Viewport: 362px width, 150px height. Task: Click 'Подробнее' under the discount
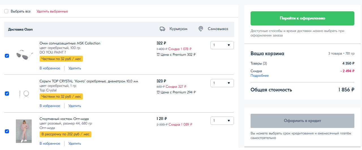[259, 76]
